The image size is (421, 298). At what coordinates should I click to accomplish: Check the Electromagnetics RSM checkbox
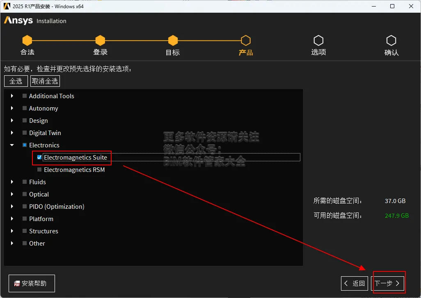39,169
